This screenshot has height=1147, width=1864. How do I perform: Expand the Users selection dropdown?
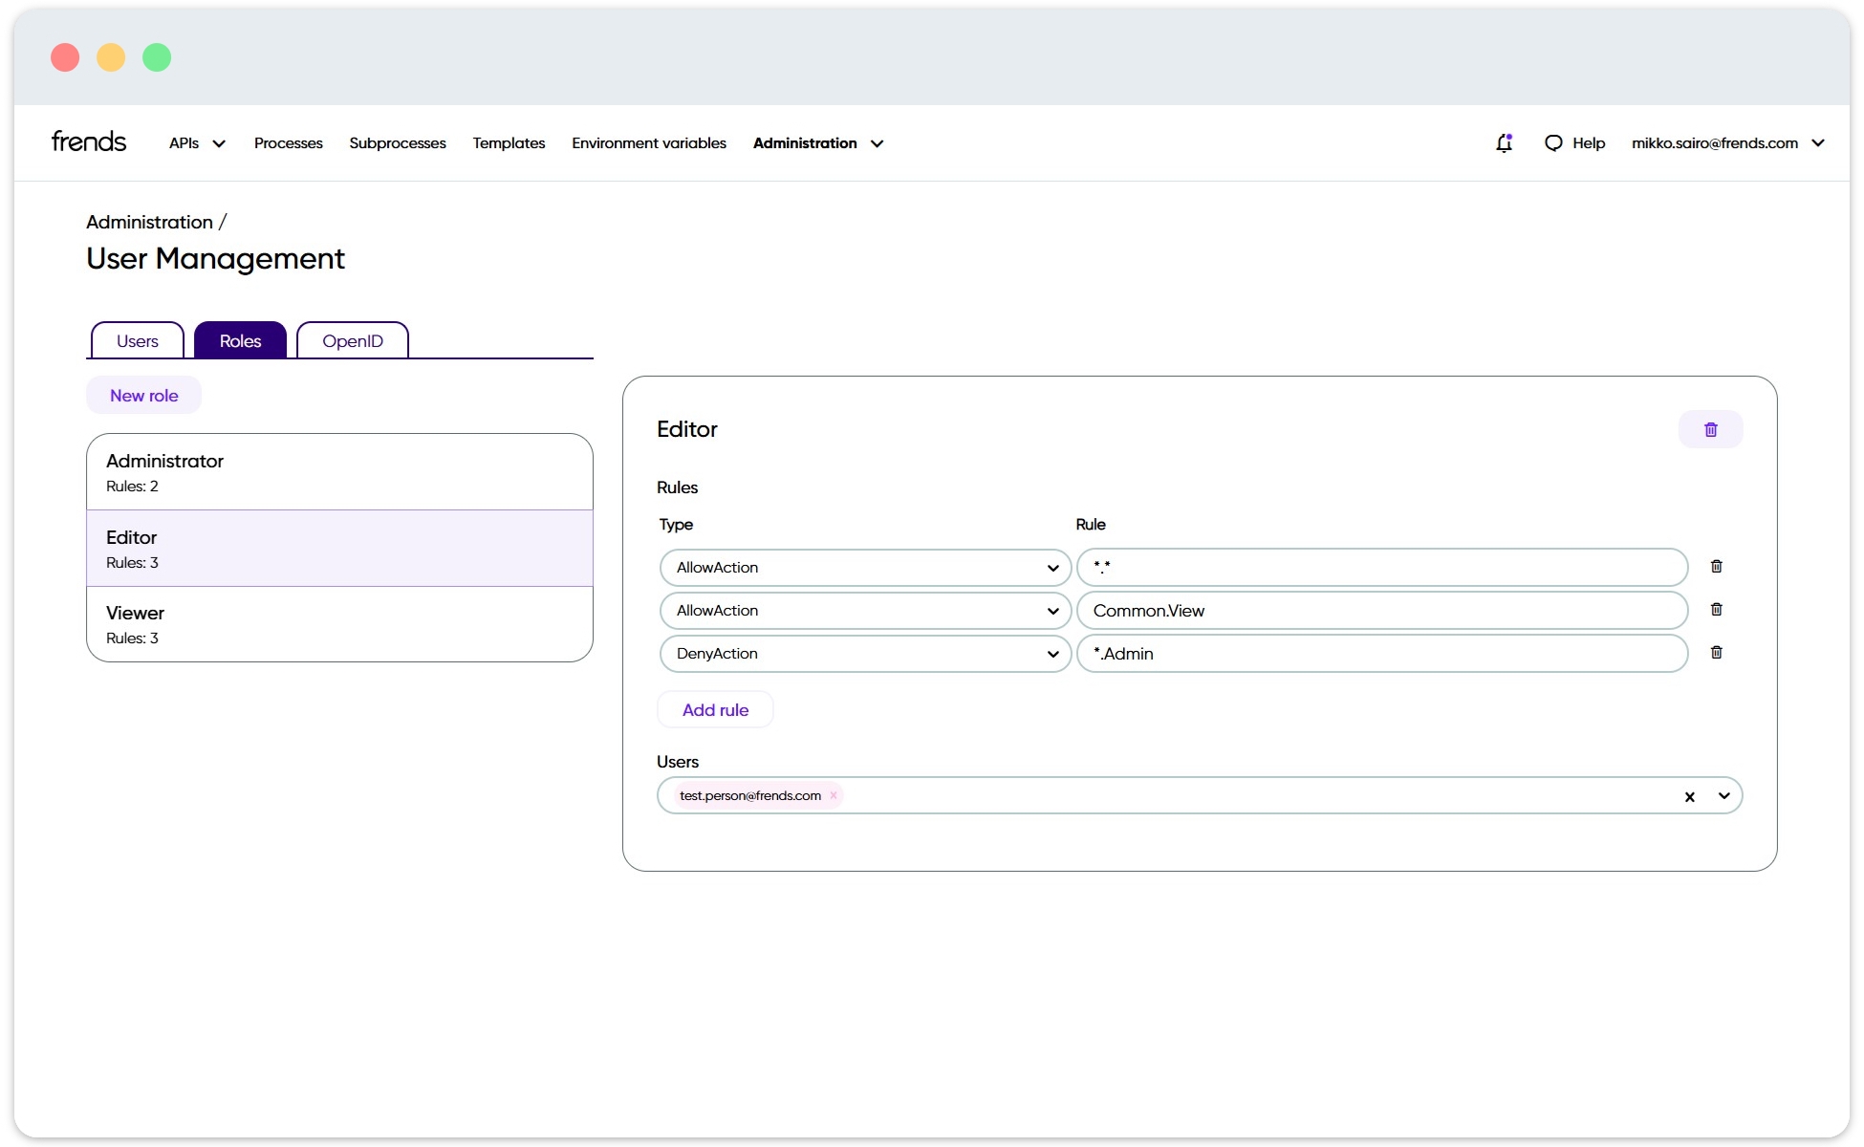point(1723,795)
